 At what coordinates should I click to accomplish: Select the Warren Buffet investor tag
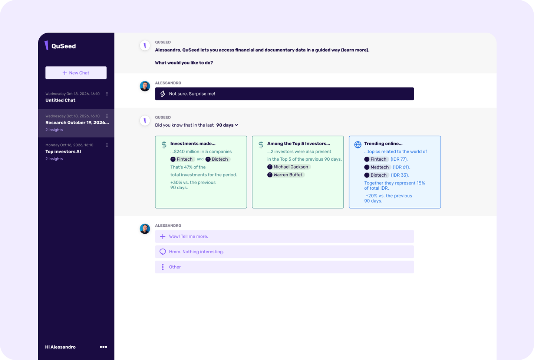pyautogui.click(x=285, y=175)
